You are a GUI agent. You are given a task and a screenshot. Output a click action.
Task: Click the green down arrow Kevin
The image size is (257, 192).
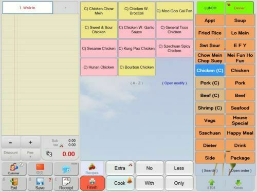point(238,184)
